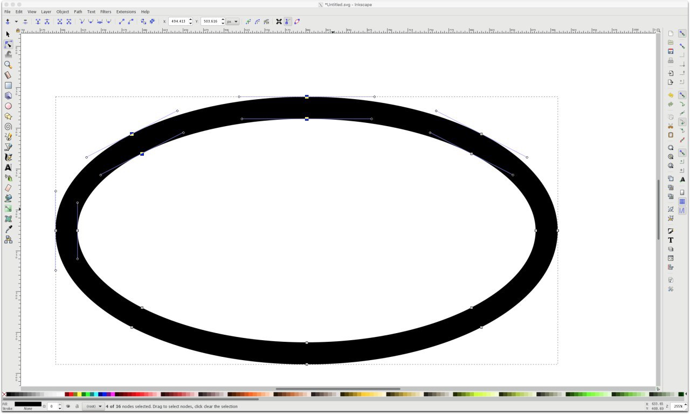690x414 pixels.
Task: Toggle the master enable snapping button
Action: tap(682, 33)
